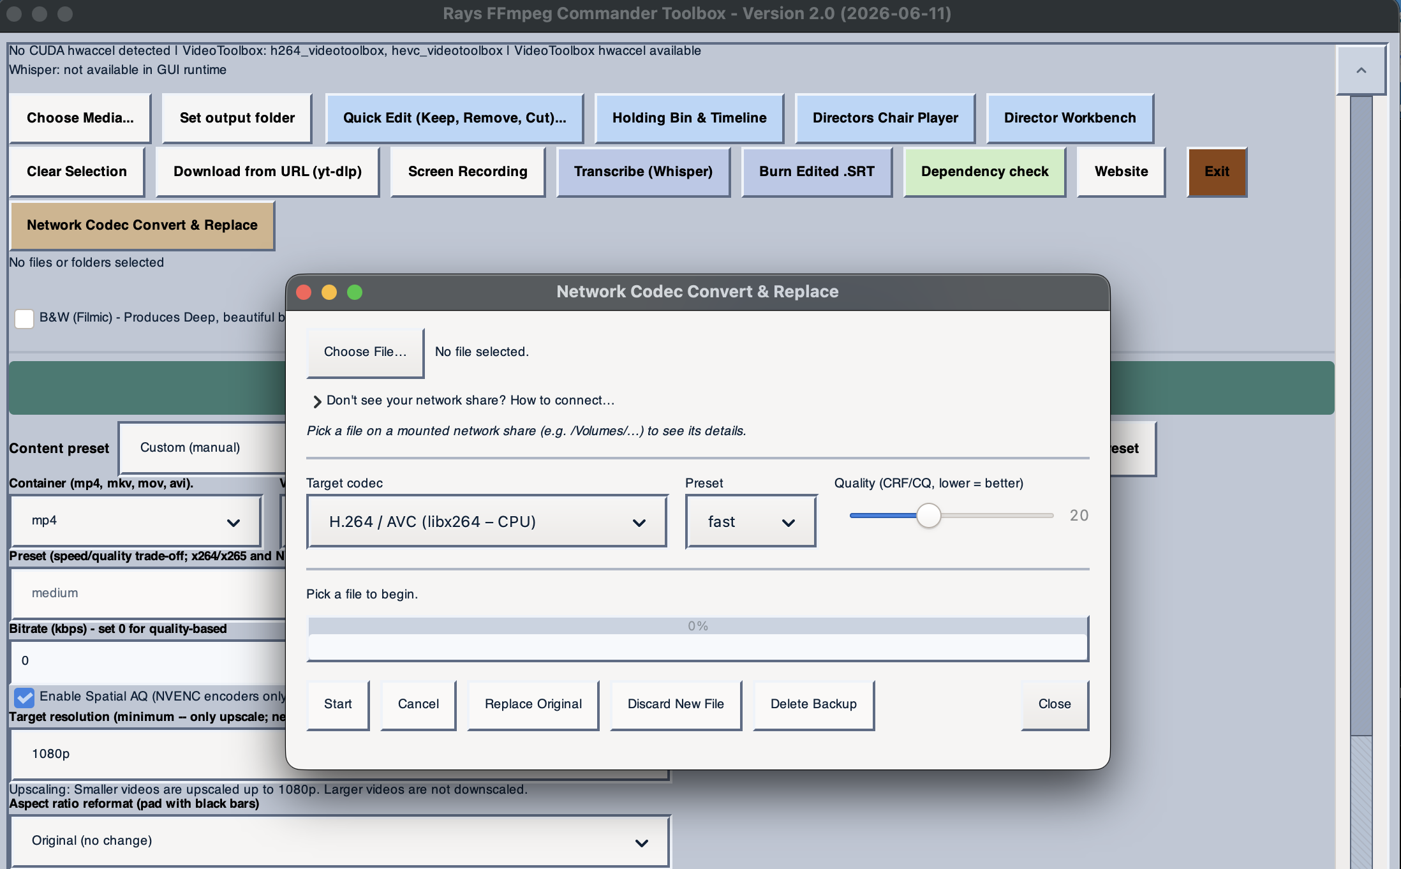Click the yellow minimize dot of dialog
Screen dimensions: 1401x869
[x=329, y=292]
